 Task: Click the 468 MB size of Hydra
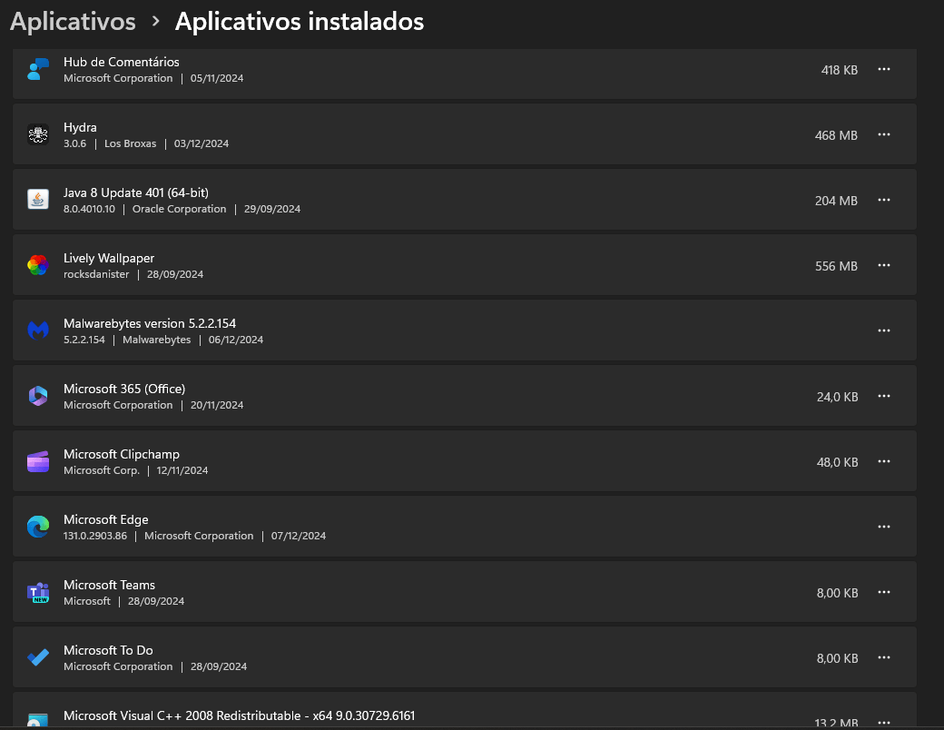836,135
